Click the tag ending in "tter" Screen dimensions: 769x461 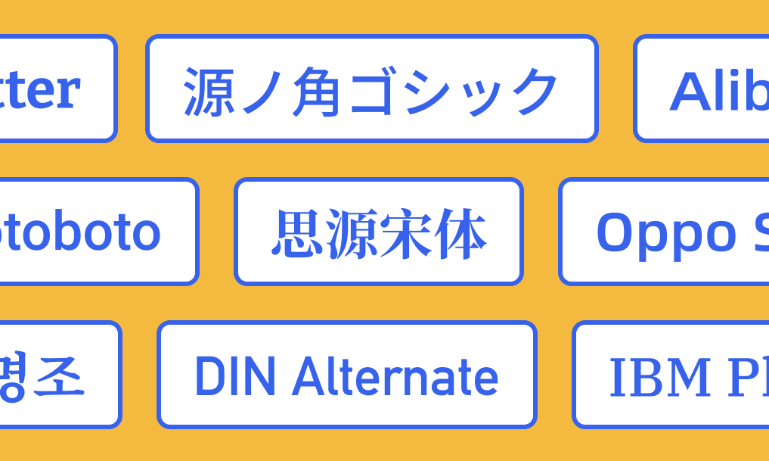click(53, 89)
